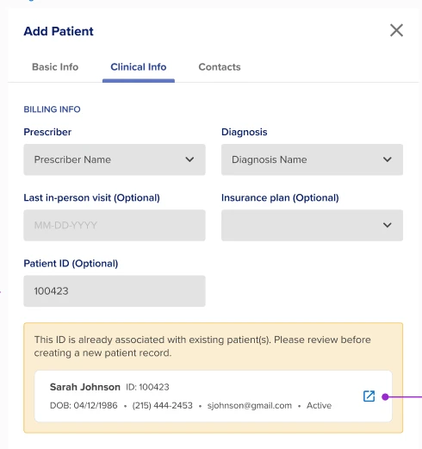Viewport: 422px width, 449px height.
Task: Select the Prescriber Name combo box
Action: (x=115, y=159)
